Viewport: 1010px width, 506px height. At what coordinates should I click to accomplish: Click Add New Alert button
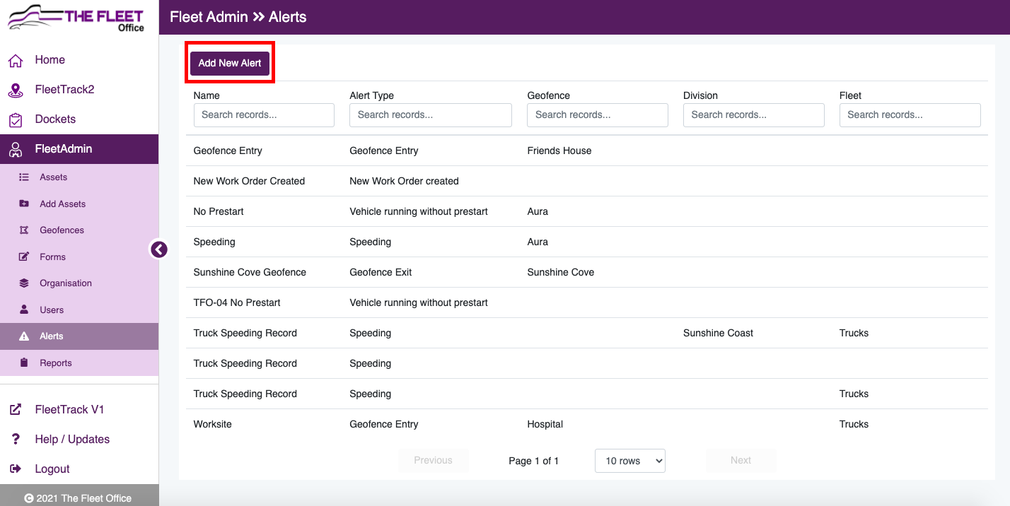[x=230, y=63]
